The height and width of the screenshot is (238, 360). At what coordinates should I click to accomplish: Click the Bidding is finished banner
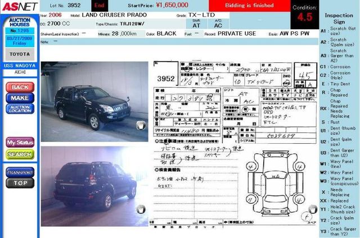point(249,6)
